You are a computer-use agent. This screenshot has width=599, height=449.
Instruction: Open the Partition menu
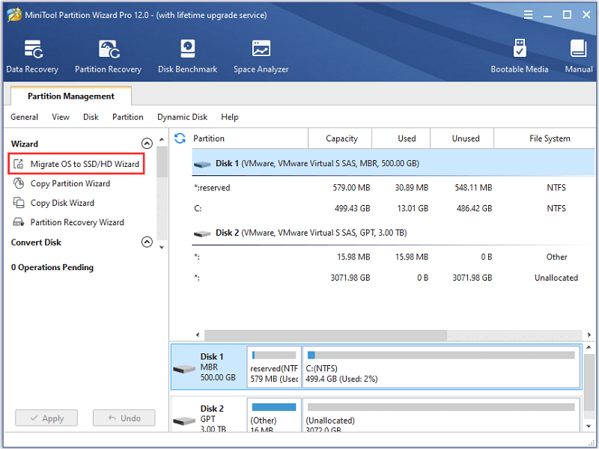pos(127,117)
